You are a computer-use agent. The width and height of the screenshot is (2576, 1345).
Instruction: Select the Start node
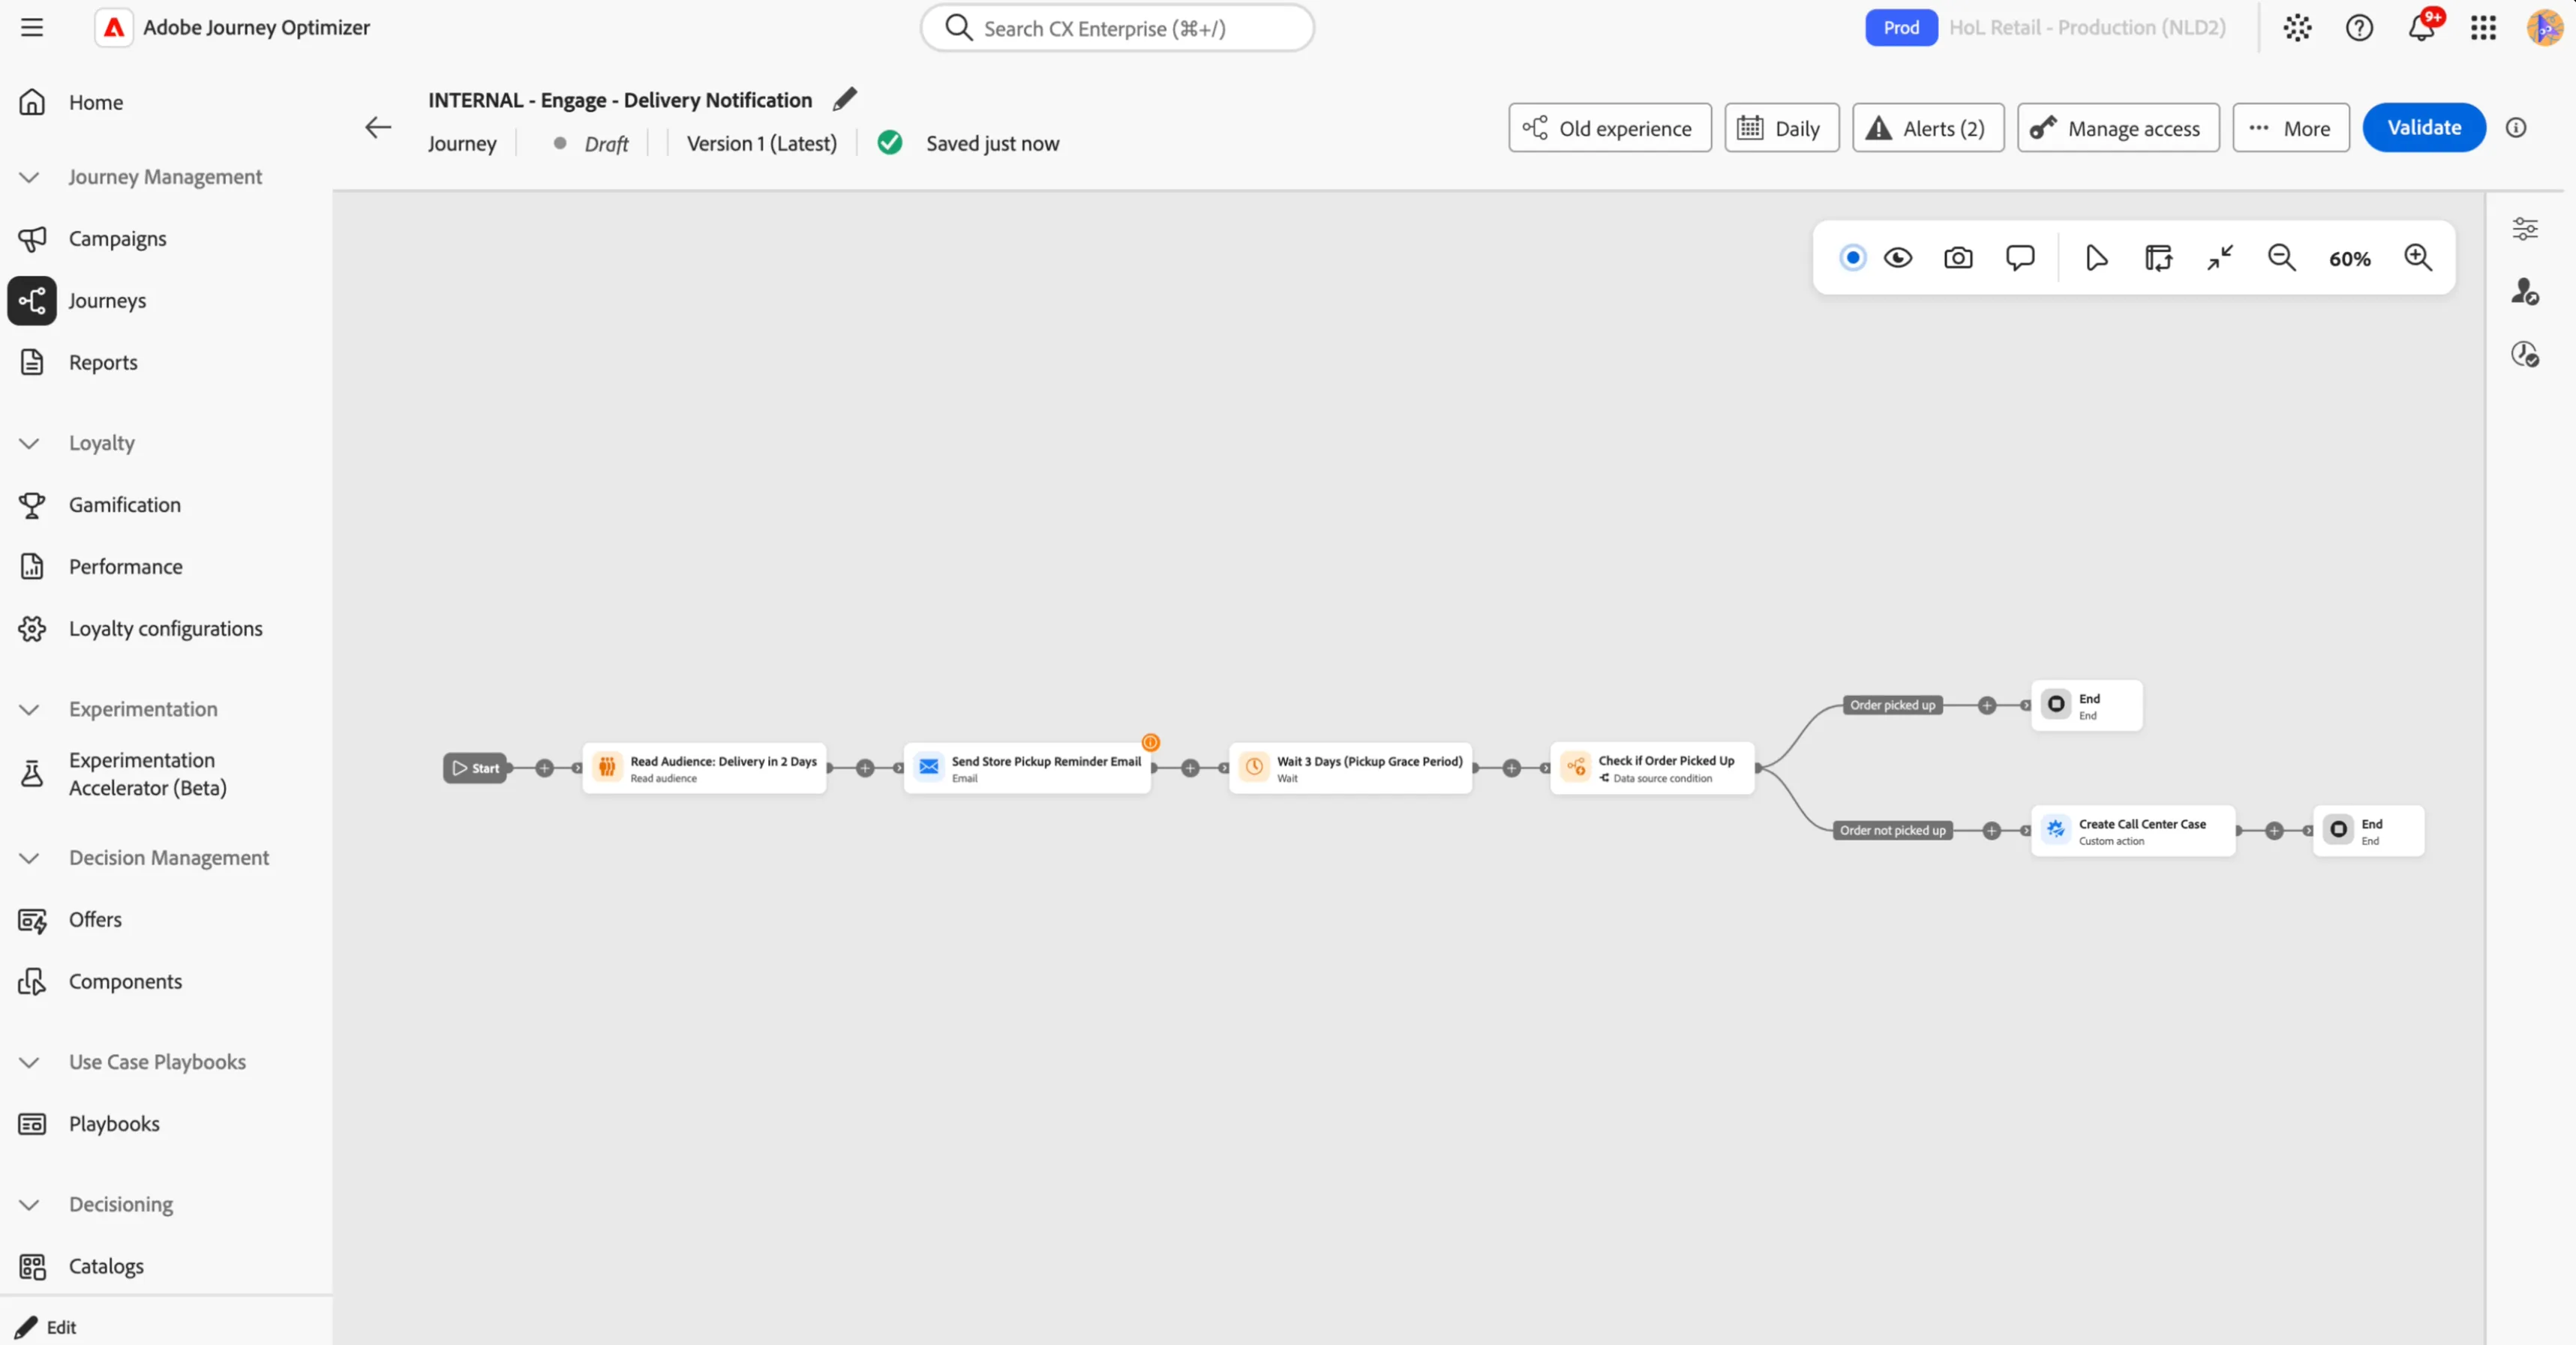[x=475, y=768]
